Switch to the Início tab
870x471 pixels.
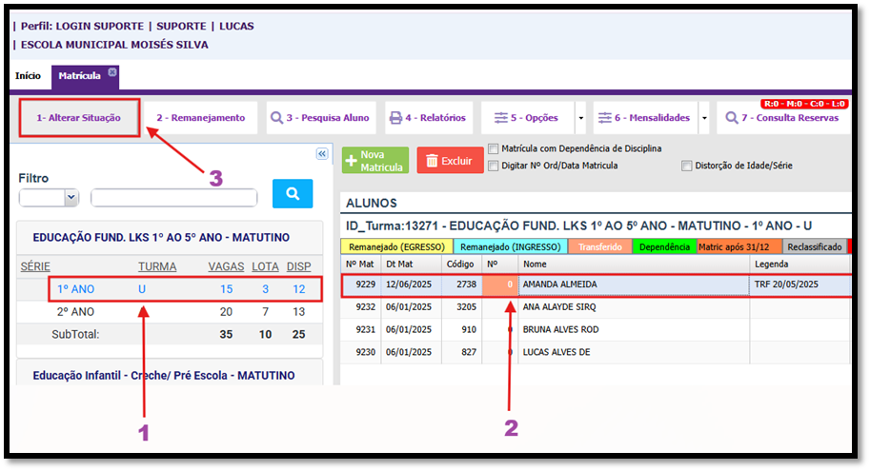28,76
